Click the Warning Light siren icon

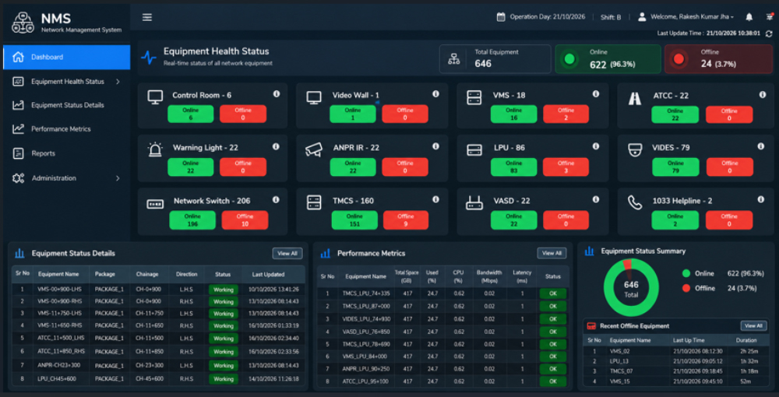tap(155, 149)
